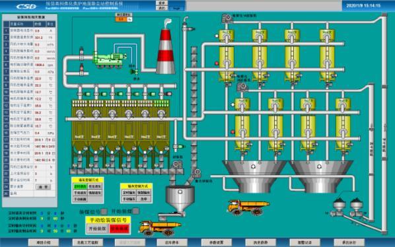Click the dump truck under the small hopper
Viewport: 395px width, 247px height.
tap(159, 228)
